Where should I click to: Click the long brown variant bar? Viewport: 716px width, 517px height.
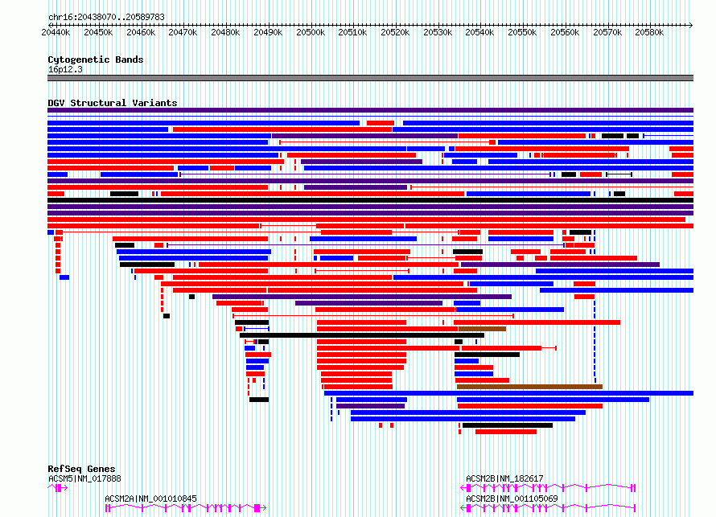point(529,387)
